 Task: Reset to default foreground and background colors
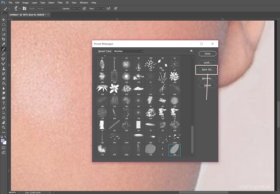pos(2,137)
